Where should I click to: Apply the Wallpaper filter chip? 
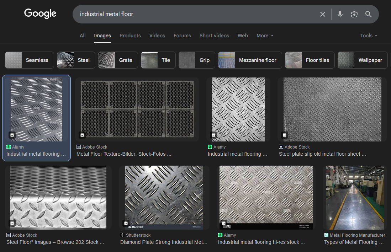tap(363, 60)
